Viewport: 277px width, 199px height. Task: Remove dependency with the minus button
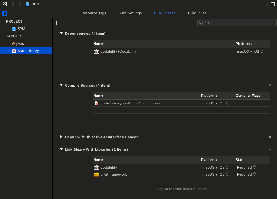click(x=105, y=73)
